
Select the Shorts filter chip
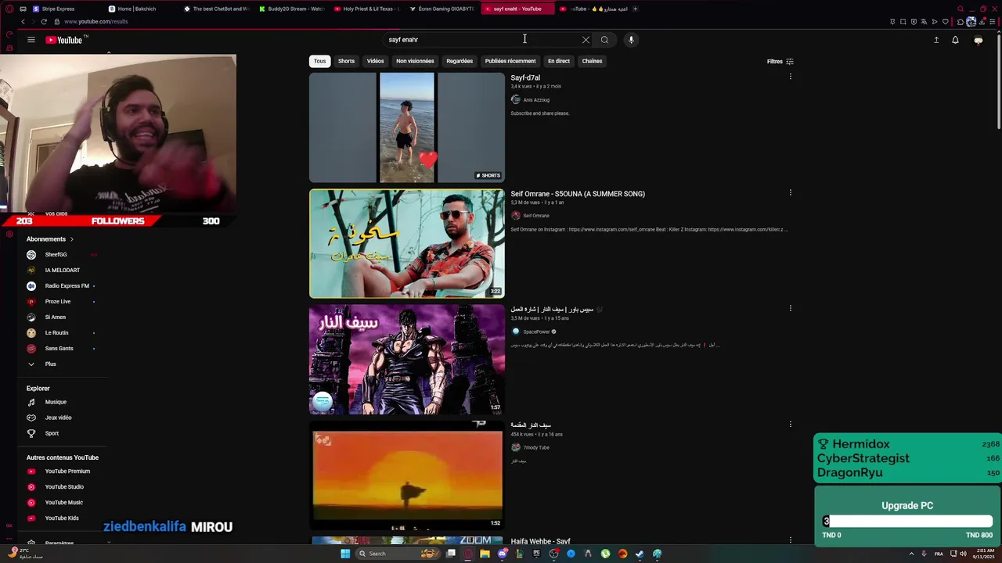coord(346,61)
